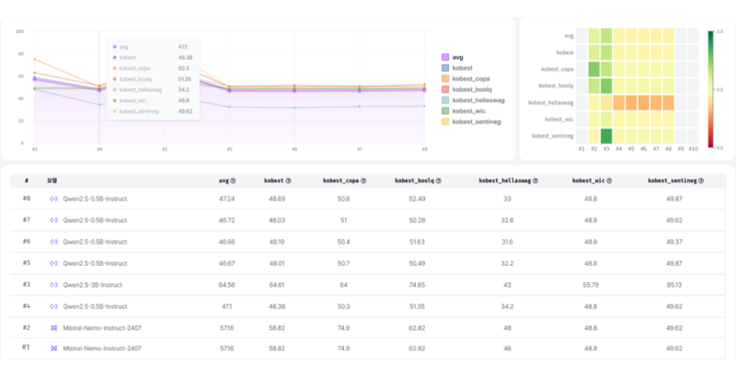This screenshot has height=377, width=736.
Task: Click the 모델 column header
Action: point(54,181)
